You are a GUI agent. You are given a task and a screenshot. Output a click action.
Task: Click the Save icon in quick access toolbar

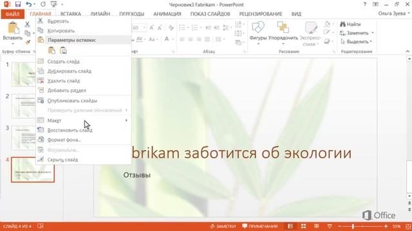pos(17,4)
